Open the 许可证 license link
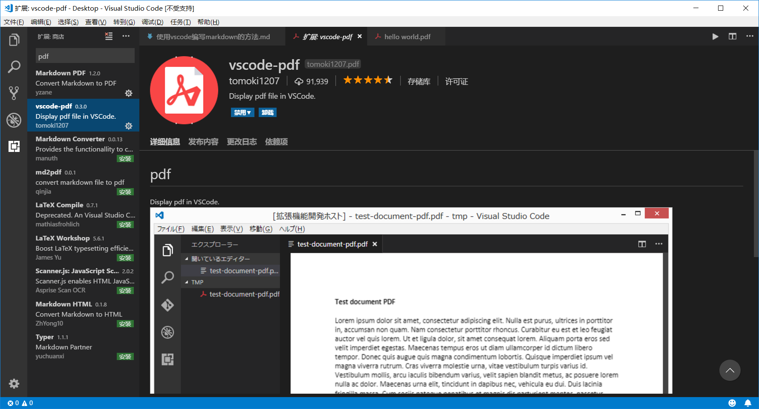 456,81
